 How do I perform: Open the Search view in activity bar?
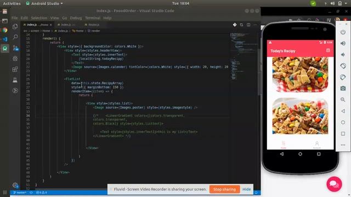pyautogui.click(x=15, y=37)
